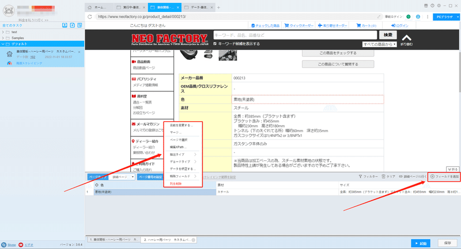Switch to the データ tab

coord(198,7)
